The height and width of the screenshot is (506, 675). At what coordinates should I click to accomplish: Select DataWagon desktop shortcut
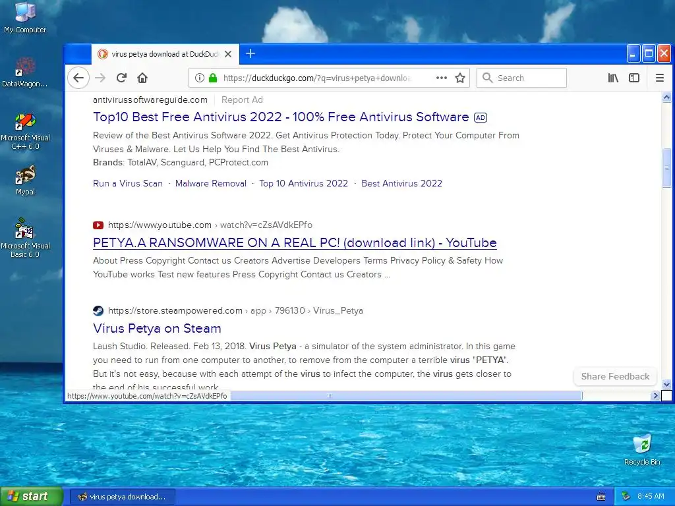[x=25, y=72]
